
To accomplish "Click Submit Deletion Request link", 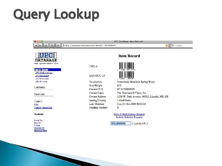I will 129,117.
